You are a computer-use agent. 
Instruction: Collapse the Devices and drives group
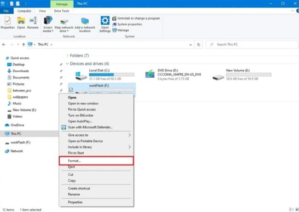tap(67, 63)
